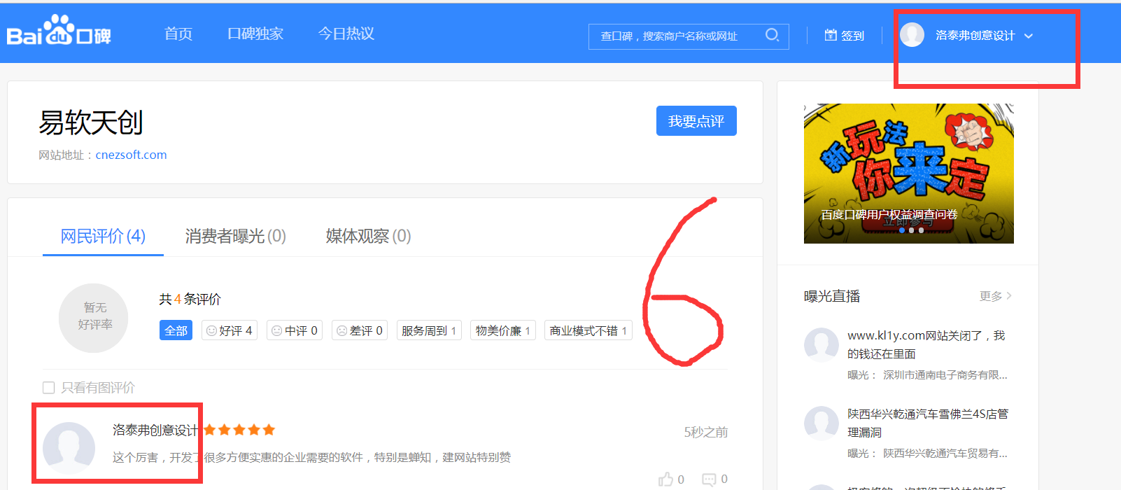This screenshot has height=490, width=1121.
Task: Open the 陕西华兴乾通汽车雪佛兰4S店管理漏洞 post
Action: 928,423
